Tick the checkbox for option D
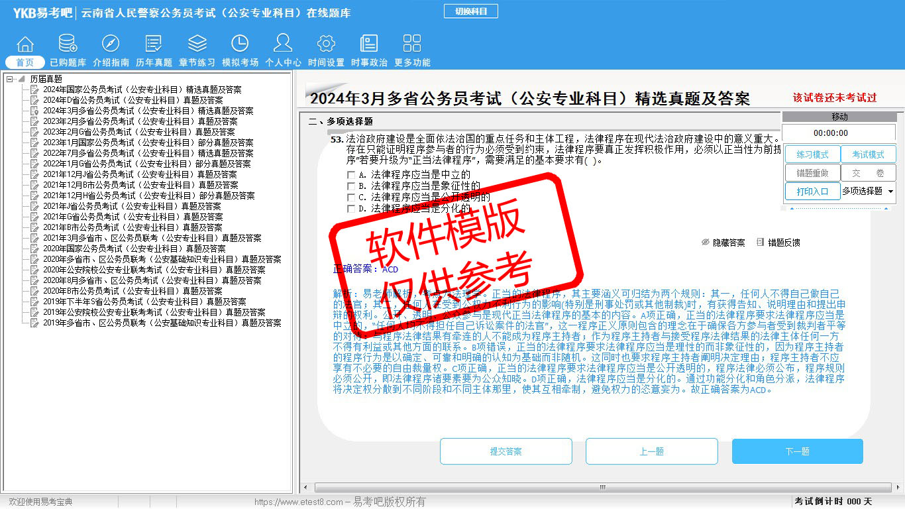Screen dimensions: 905x509 [x=351, y=209]
